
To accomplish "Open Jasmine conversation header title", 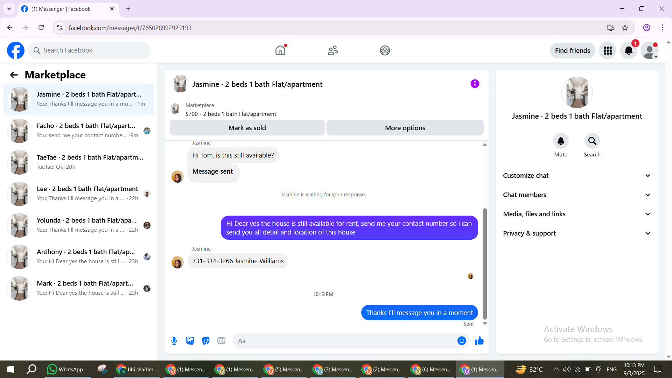I will tap(257, 84).
